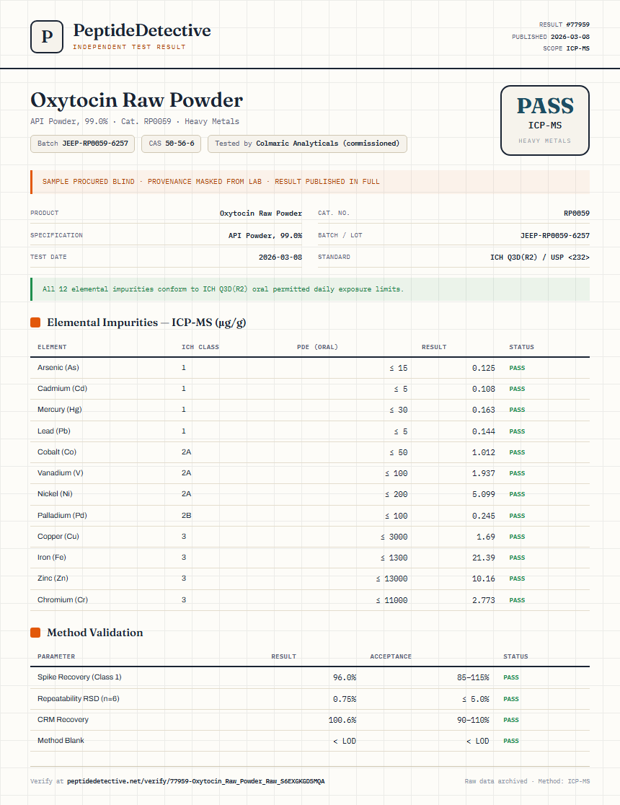This screenshot has width=620, height=805.
Task: Click the sample procured blind banner
Action: pyautogui.click(x=310, y=182)
